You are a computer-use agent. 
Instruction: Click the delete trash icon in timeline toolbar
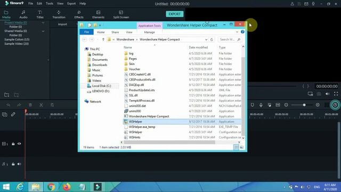[x=30, y=105]
